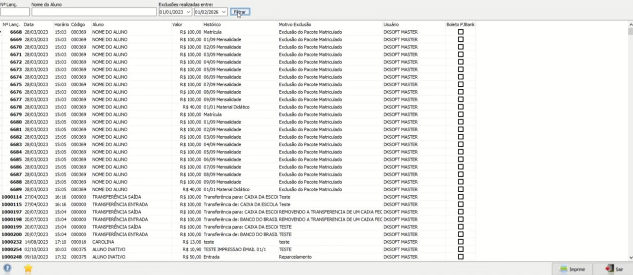Select row number 6669
The image size is (633, 275).
point(16,39)
